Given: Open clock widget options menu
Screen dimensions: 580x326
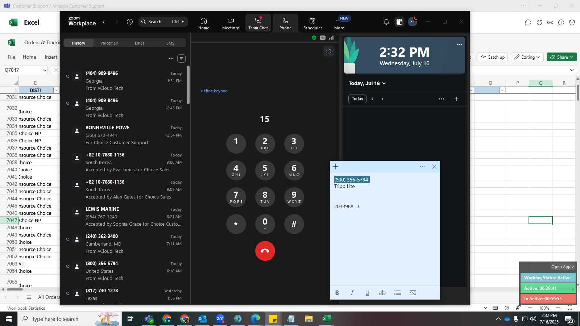Looking at the screenshot, I should (x=459, y=45).
